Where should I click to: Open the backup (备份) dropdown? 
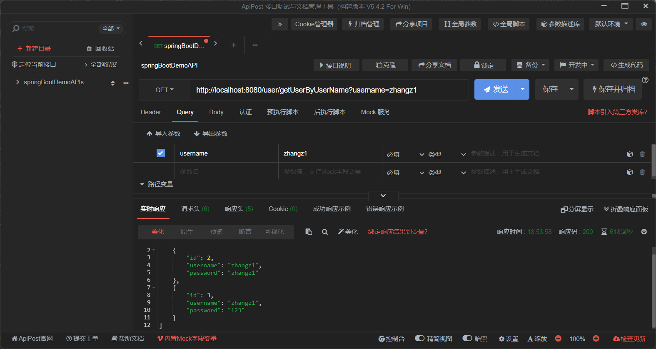pyautogui.click(x=531, y=65)
